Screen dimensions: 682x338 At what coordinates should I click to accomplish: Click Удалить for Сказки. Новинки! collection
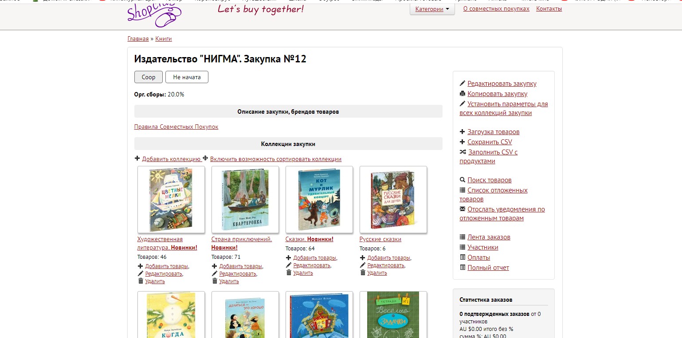(303, 273)
